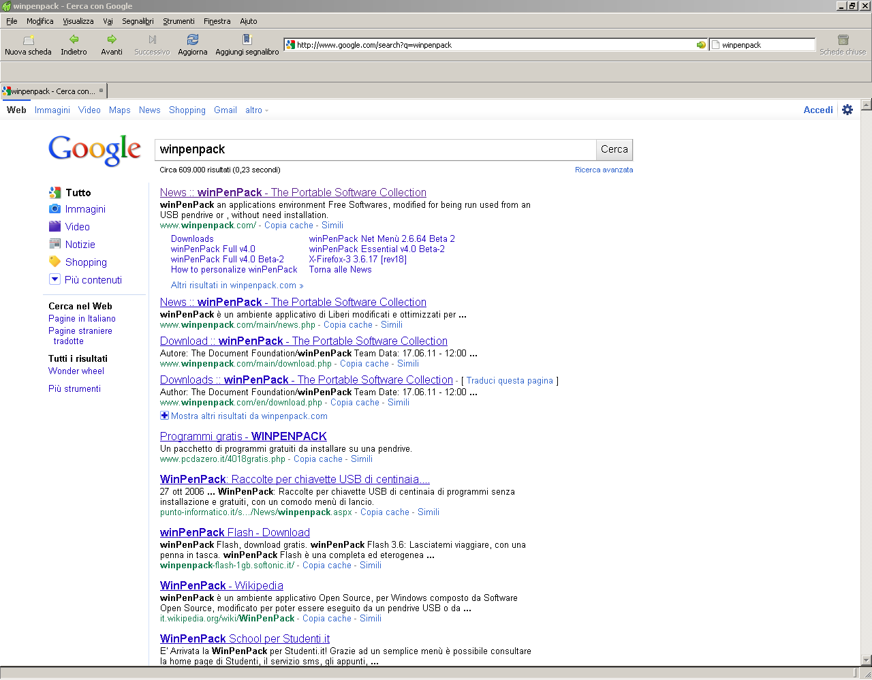Bookmark page with Aggiungi segnalibro icon
Image resolution: width=872 pixels, height=680 pixels.
247,40
